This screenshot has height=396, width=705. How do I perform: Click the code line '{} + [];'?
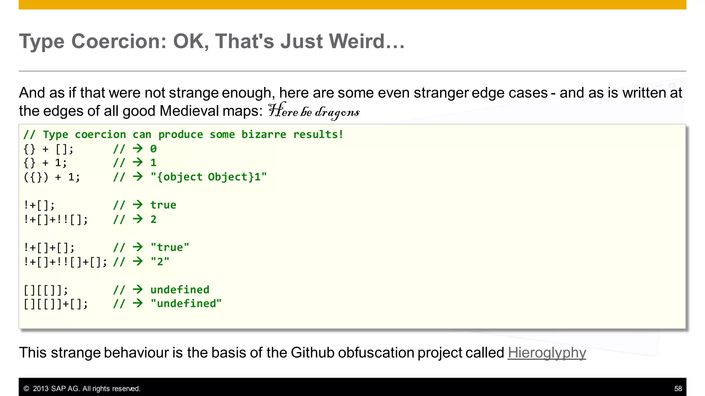coord(49,149)
